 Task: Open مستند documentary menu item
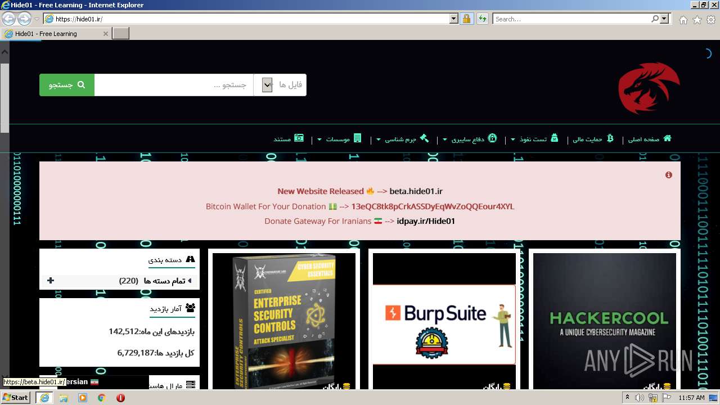click(289, 139)
